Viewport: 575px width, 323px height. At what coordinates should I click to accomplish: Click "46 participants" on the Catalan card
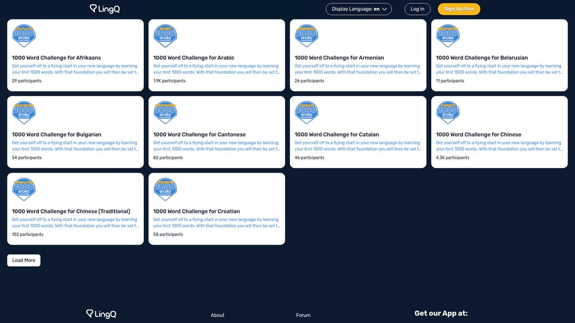point(309,158)
